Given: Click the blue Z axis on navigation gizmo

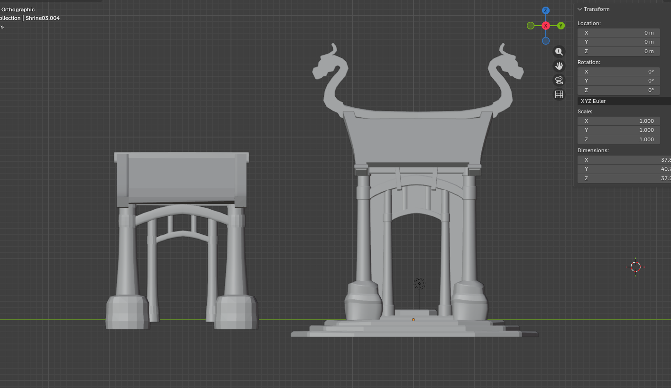Looking at the screenshot, I should (x=546, y=10).
